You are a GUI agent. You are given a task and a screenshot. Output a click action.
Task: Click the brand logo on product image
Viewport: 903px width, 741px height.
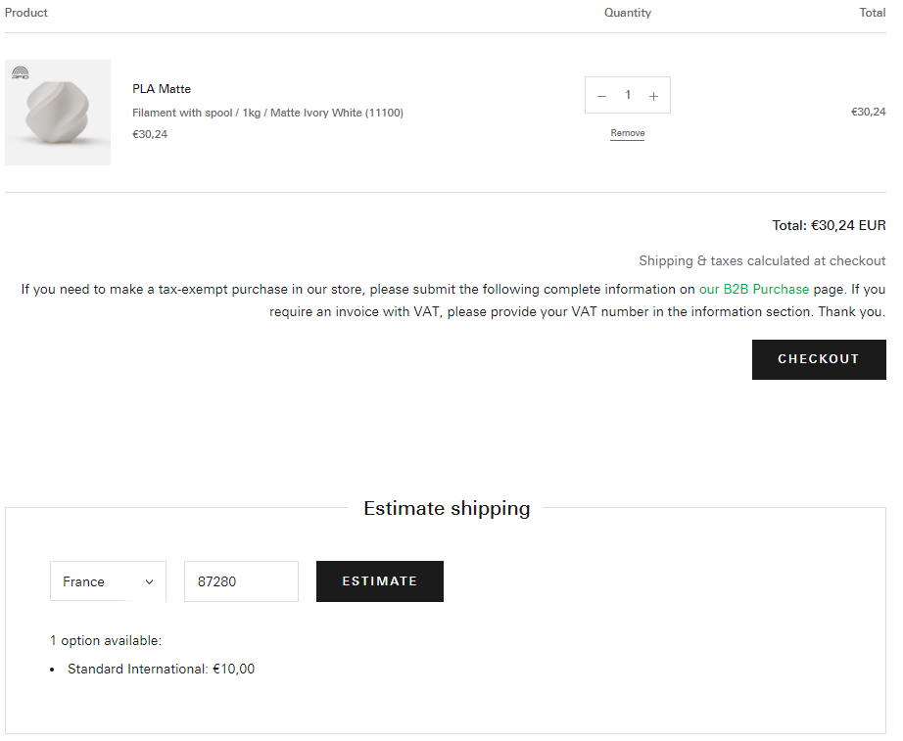(20, 72)
